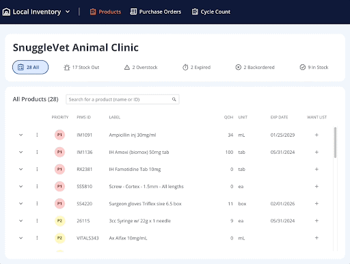Add IH Amoxi (biomox) to want list
Screen dimensions: 350x264
point(317,152)
